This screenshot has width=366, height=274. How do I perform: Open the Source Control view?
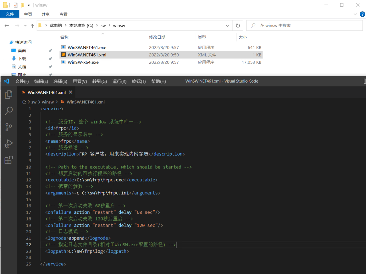tap(9, 127)
